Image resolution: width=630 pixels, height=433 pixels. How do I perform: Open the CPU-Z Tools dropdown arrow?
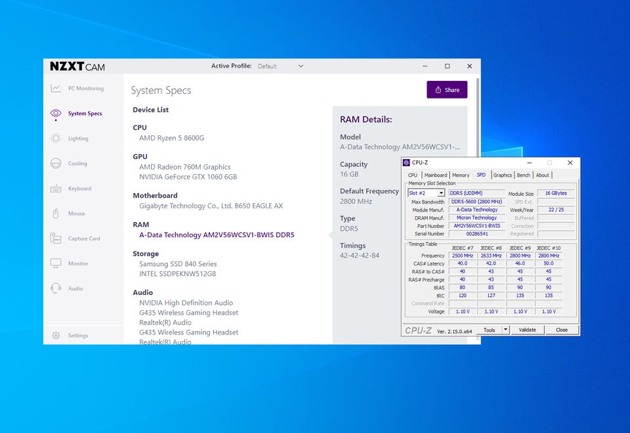pos(505,330)
